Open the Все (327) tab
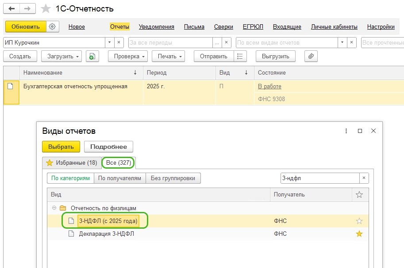404x268 pixels. coord(119,163)
